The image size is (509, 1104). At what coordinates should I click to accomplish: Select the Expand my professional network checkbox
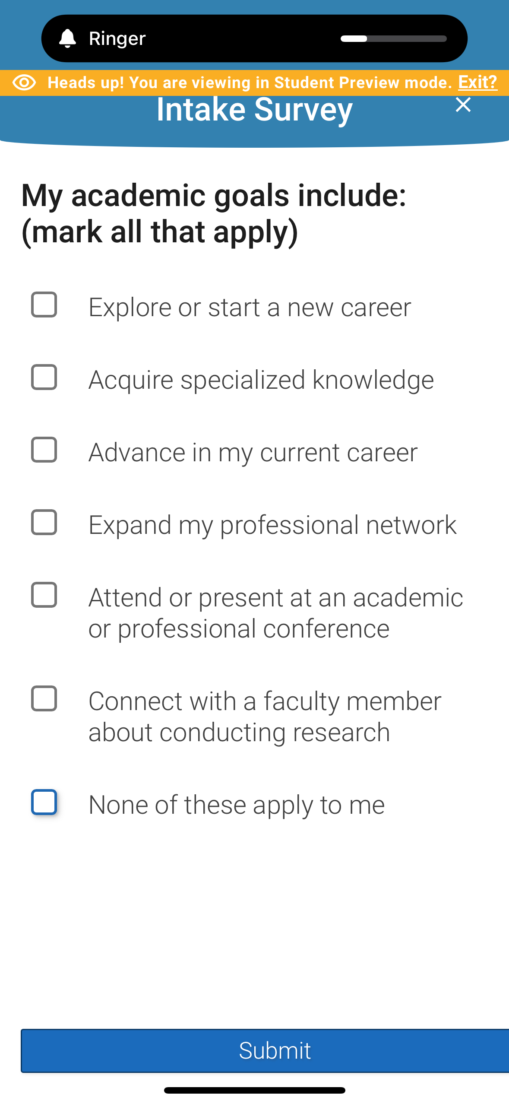[44, 523]
